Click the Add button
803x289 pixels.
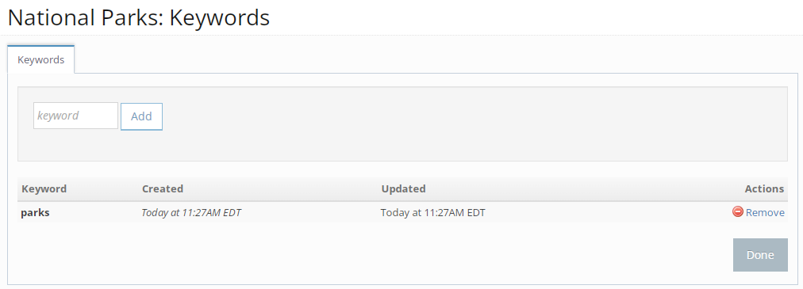141,116
